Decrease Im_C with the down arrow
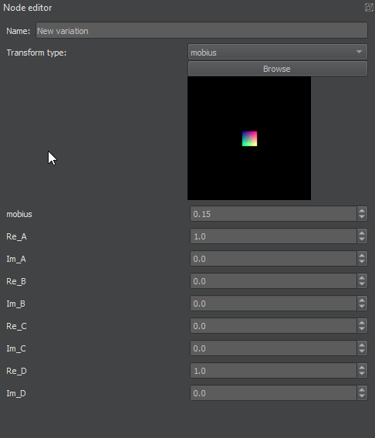This screenshot has height=438, width=375. 362,351
